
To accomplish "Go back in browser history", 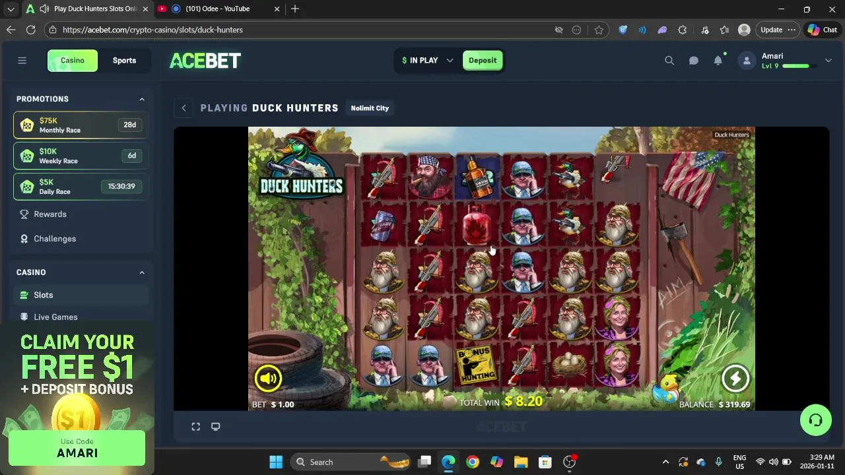I will tap(11, 30).
